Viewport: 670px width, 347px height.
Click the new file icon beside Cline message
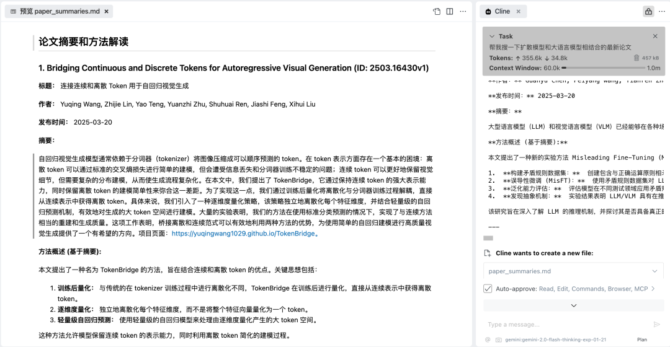click(x=488, y=253)
